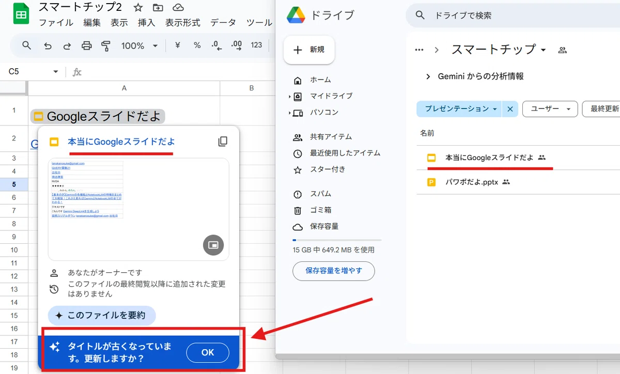The height and width of the screenshot is (374, 620).
Task: Expand the マイドライブ tree arrow
Action: click(289, 97)
